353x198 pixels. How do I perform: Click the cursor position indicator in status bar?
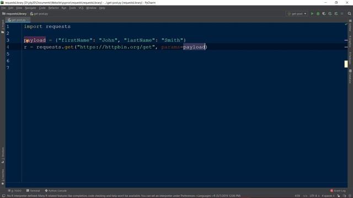pos(297,196)
